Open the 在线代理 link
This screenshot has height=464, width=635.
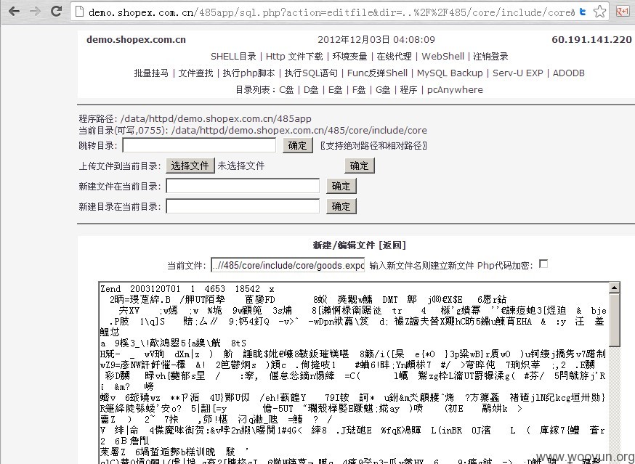tap(394, 57)
